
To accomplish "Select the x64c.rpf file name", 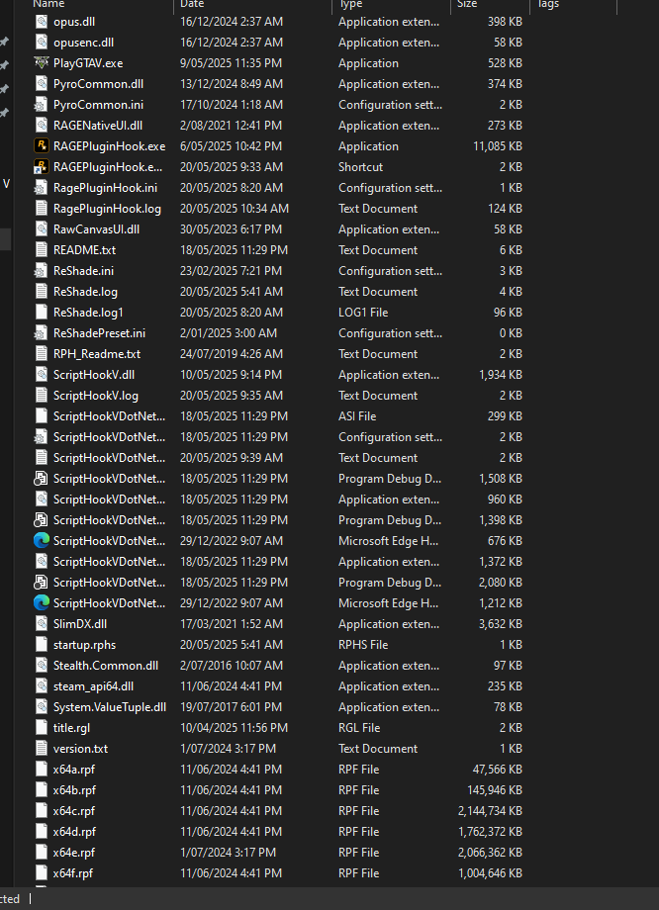I will click(74, 811).
